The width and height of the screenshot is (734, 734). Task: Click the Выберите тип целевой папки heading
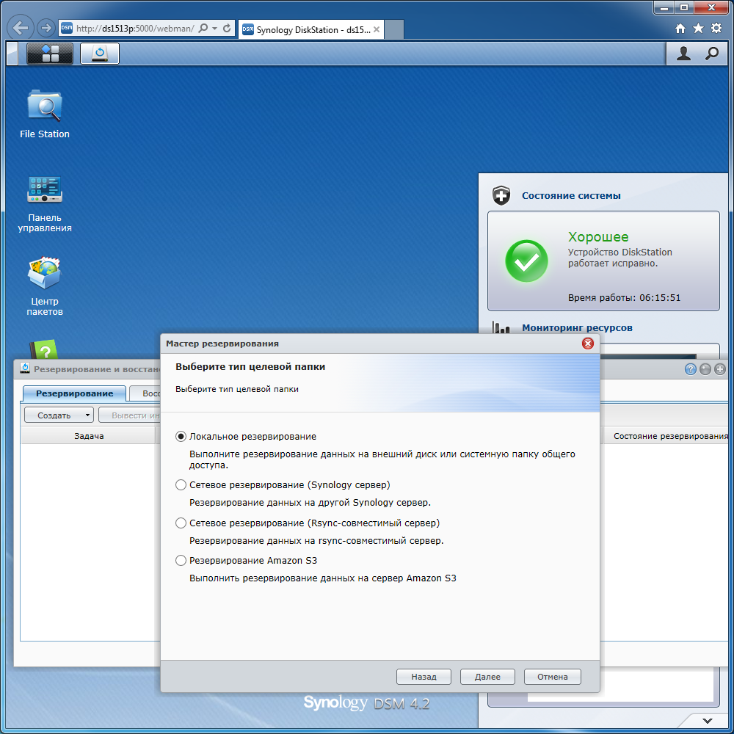coord(250,366)
